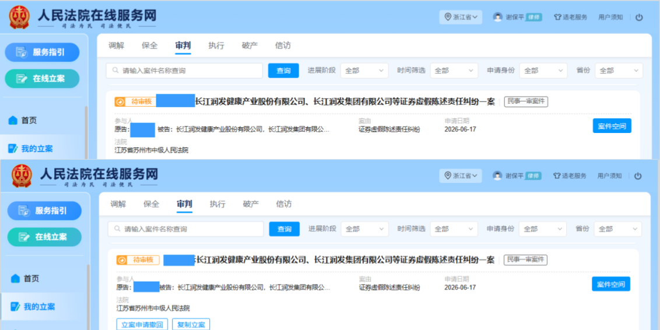
Task: Click the 服务指引 button icon in upper sidebar
Action: point(22,52)
